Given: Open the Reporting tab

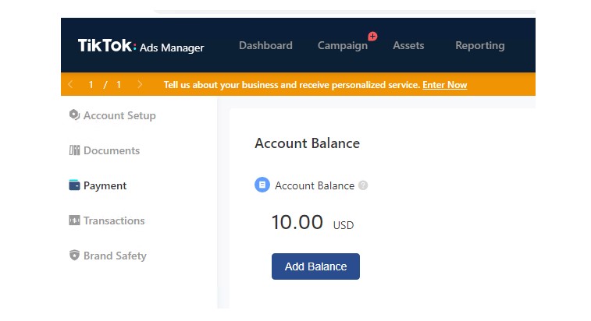Looking at the screenshot, I should pyautogui.click(x=480, y=46).
